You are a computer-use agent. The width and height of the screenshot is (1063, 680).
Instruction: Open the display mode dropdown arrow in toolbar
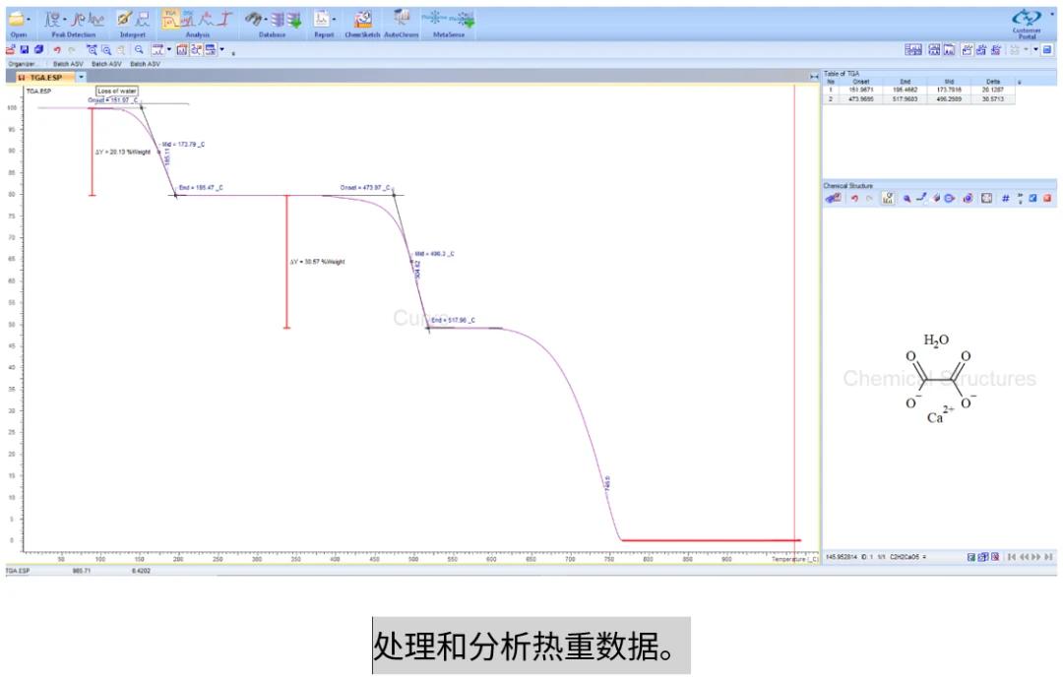[169, 49]
